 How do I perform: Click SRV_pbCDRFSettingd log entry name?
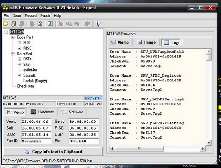click(162, 99)
